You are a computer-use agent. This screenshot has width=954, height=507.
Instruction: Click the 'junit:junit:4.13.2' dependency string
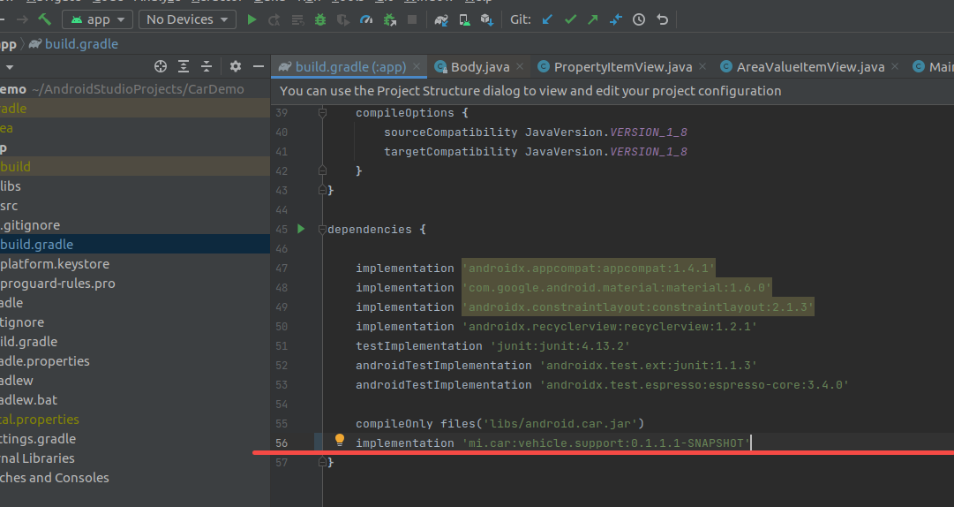[560, 346]
